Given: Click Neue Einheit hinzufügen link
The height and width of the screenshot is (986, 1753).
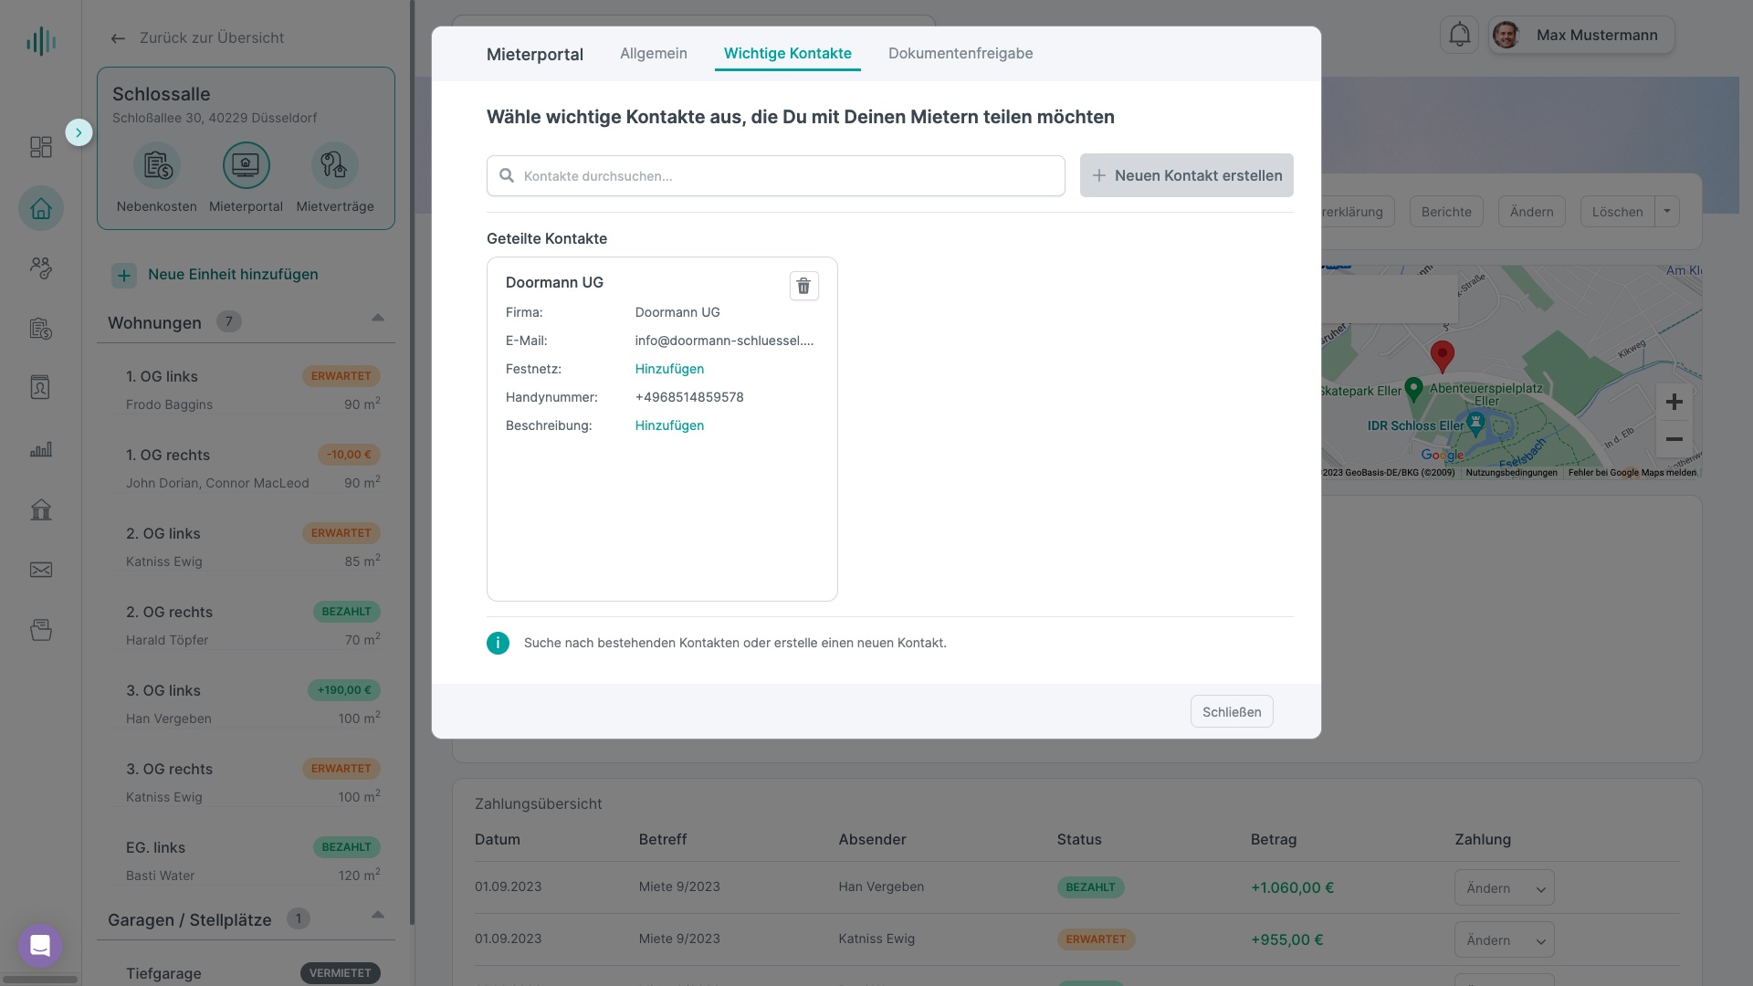Looking at the screenshot, I should 233,275.
